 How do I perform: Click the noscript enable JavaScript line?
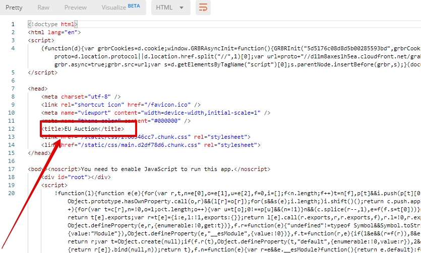149,169
